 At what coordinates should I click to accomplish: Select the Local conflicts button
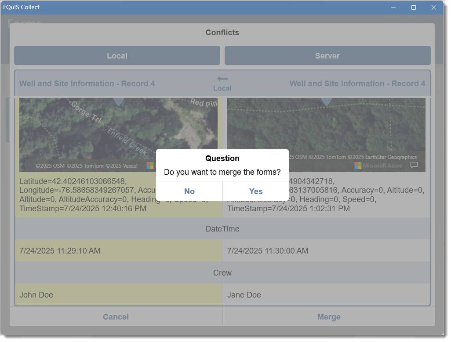click(x=117, y=55)
